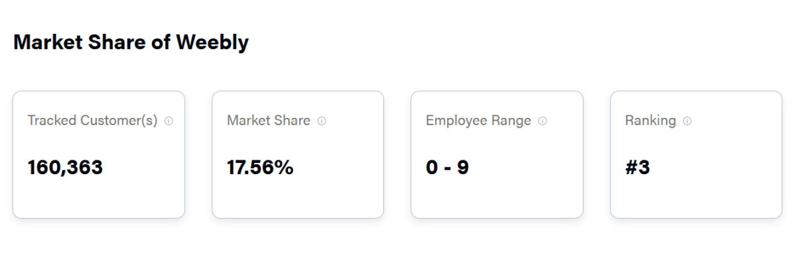Click the 0 - 9 employee range value
The width and height of the screenshot is (796, 253).
point(448,168)
